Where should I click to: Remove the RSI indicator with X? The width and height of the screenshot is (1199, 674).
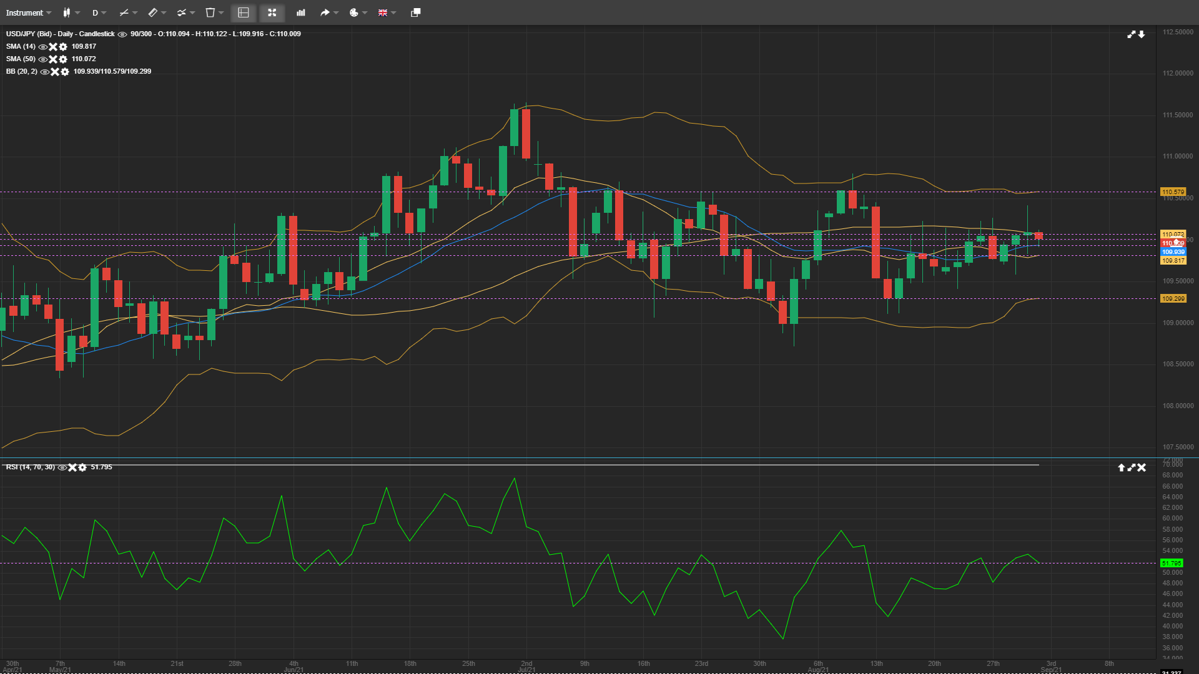[x=72, y=467]
